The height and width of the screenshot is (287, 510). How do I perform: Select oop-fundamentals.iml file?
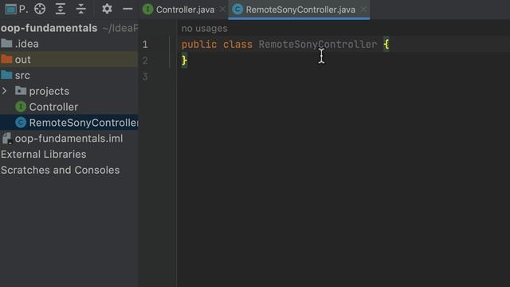69,138
